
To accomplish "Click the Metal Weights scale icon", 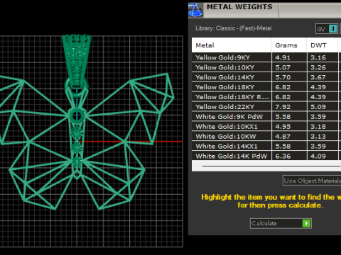I will point(195,10).
